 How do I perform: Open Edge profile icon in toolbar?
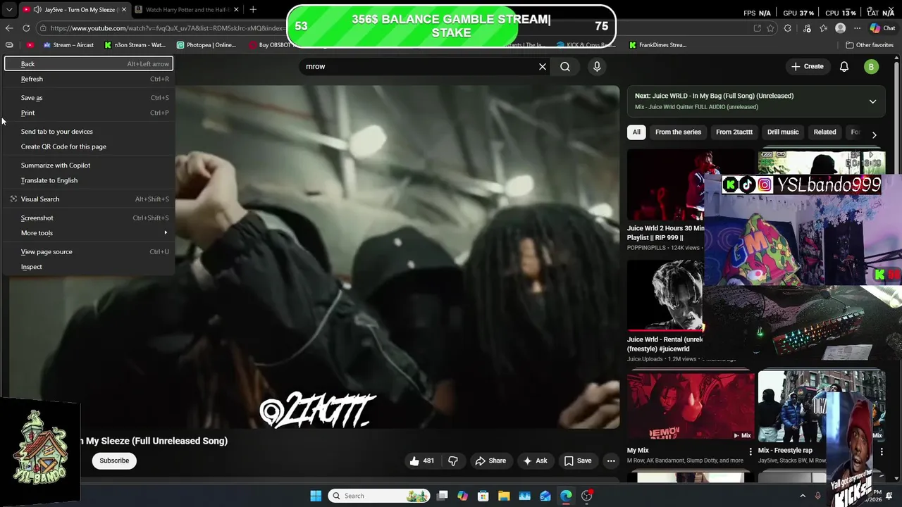coord(840,28)
